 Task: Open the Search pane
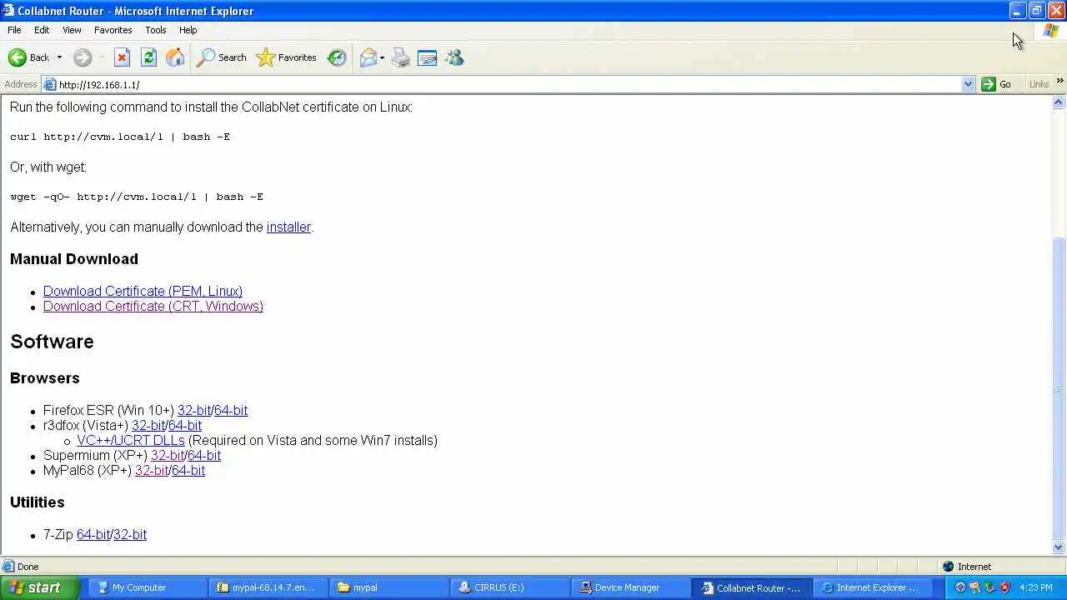(222, 57)
